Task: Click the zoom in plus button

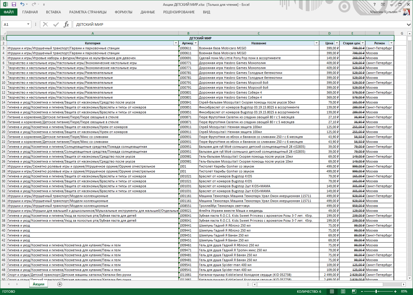Action: 395,291
